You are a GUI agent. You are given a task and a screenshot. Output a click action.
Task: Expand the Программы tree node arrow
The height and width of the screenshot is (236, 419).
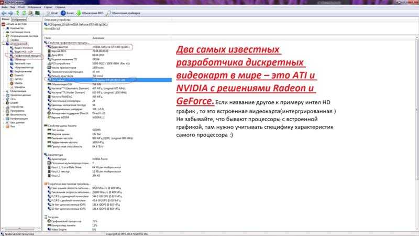(x=4, y=111)
